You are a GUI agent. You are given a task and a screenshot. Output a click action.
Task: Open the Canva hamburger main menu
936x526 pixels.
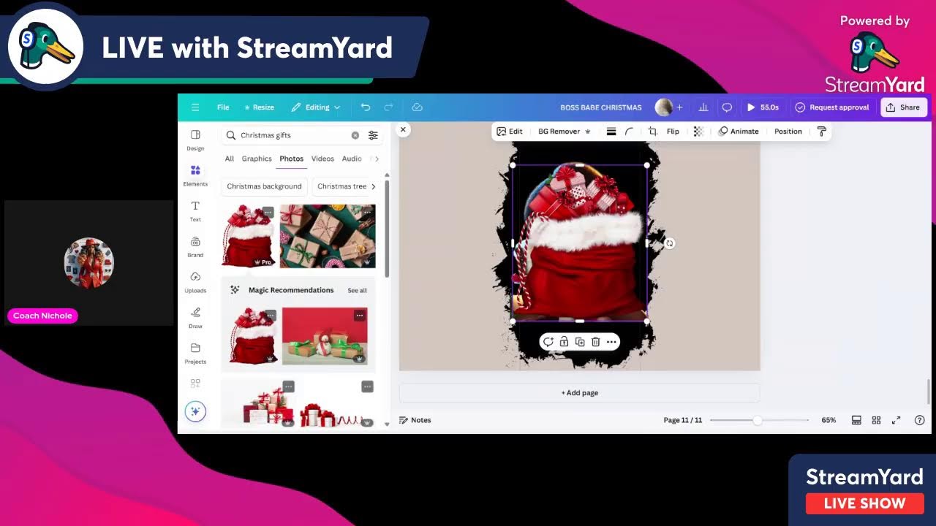coord(195,107)
